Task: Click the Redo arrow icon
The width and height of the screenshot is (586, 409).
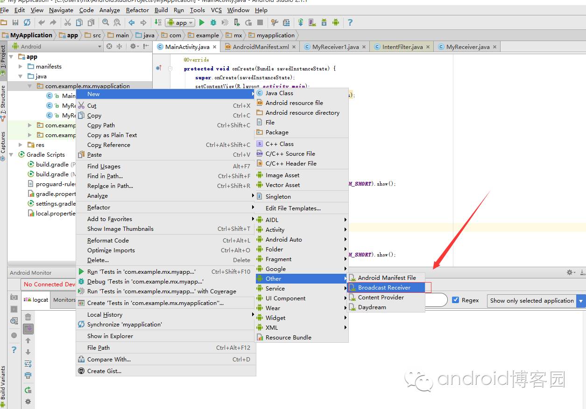Action: 53,22
